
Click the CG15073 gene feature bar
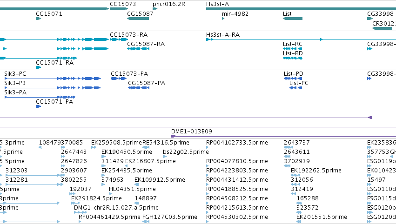119,9
